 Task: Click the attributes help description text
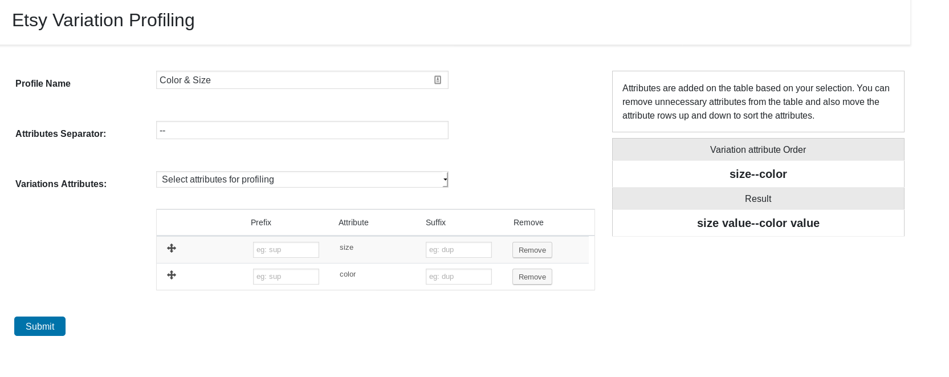tap(756, 102)
